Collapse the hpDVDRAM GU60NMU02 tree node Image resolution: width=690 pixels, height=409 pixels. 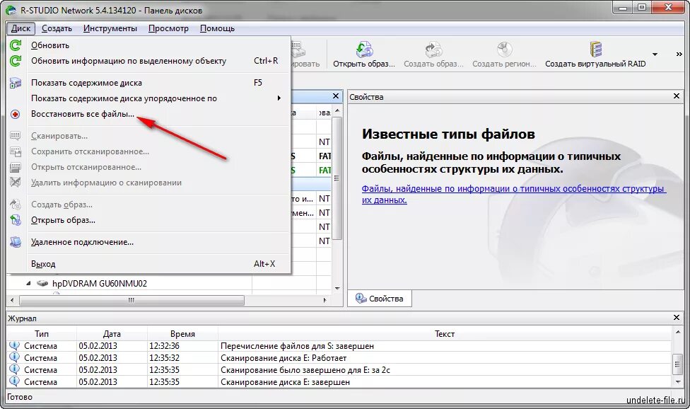28,284
